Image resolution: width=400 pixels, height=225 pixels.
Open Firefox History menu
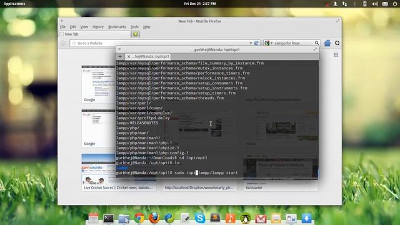pyautogui.click(x=98, y=27)
